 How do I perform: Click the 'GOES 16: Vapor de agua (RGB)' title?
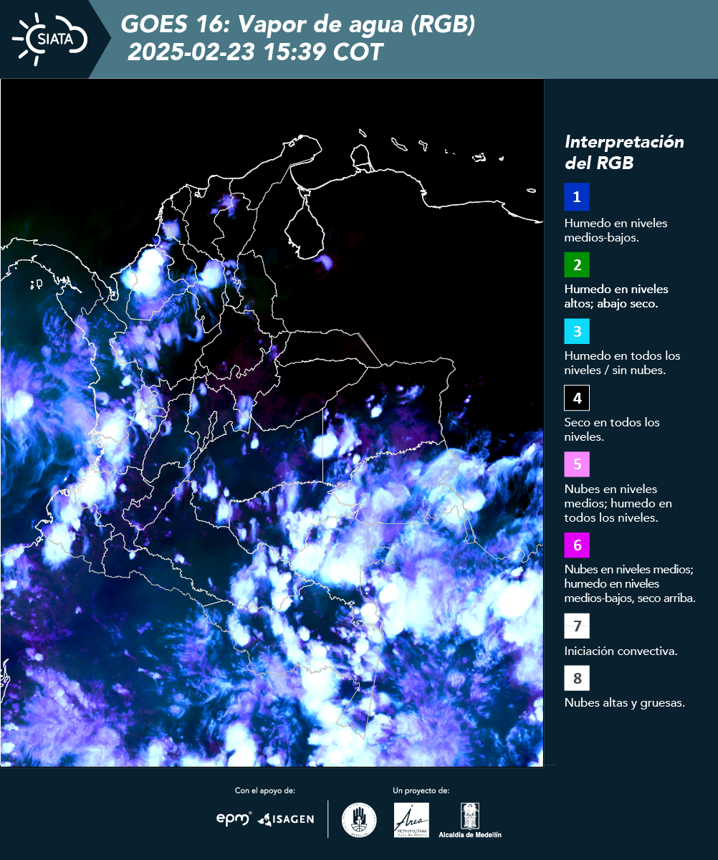pyautogui.click(x=298, y=25)
